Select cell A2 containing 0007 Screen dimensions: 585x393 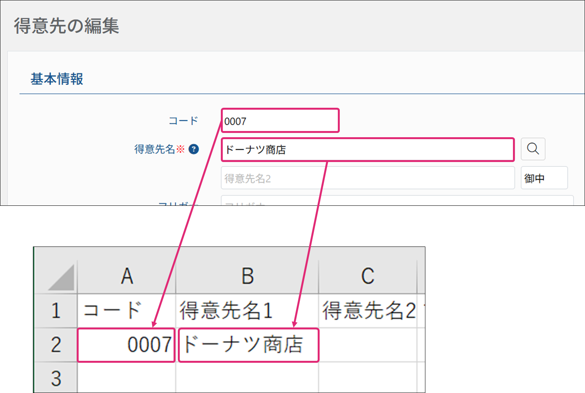tap(127, 345)
